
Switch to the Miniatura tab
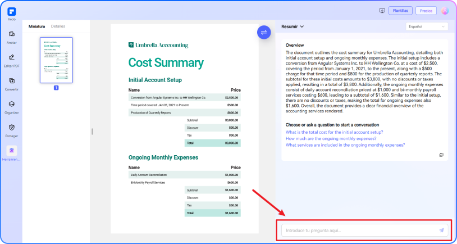tap(36, 26)
